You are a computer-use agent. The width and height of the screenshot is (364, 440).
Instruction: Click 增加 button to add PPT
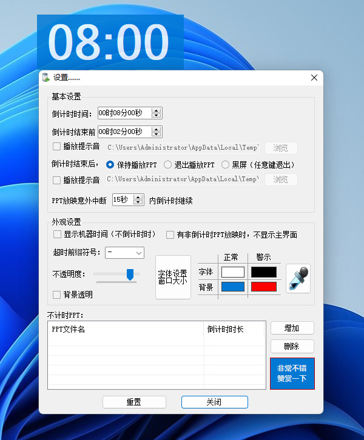pyautogui.click(x=292, y=328)
